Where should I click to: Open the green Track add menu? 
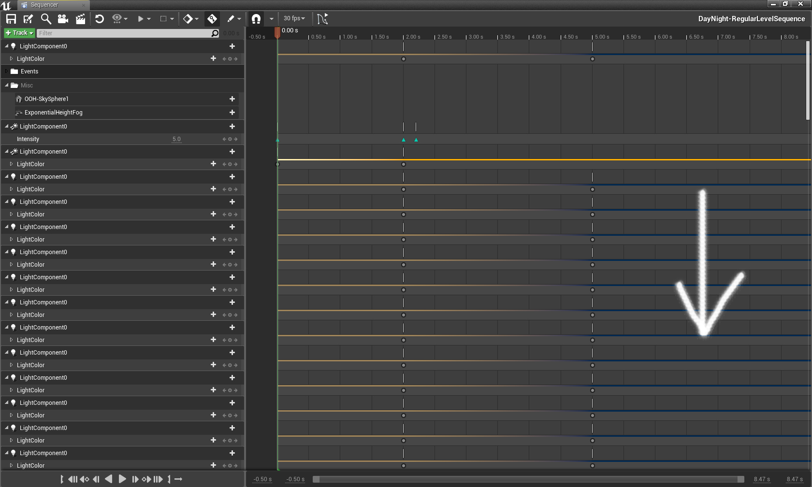[x=19, y=33]
